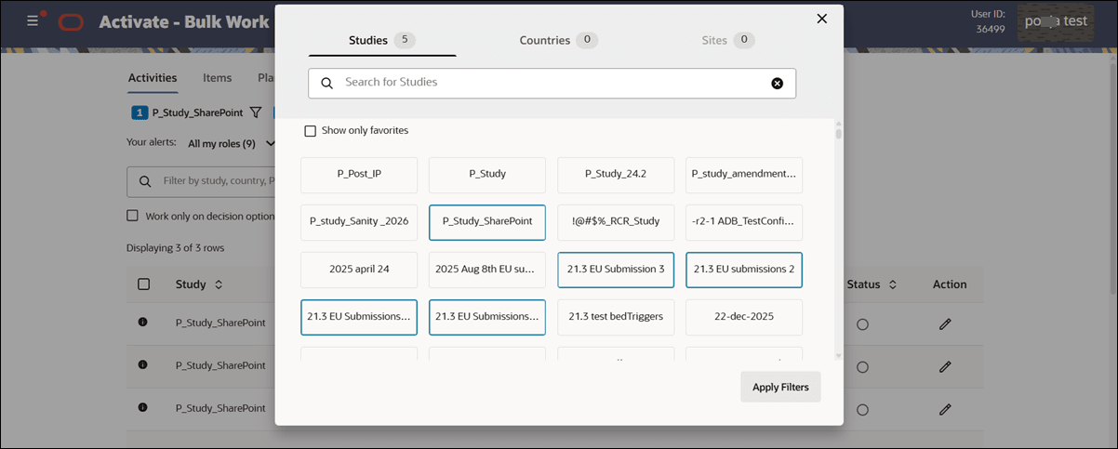
Task: Click the search icon in activities filter box
Action: [x=145, y=181]
